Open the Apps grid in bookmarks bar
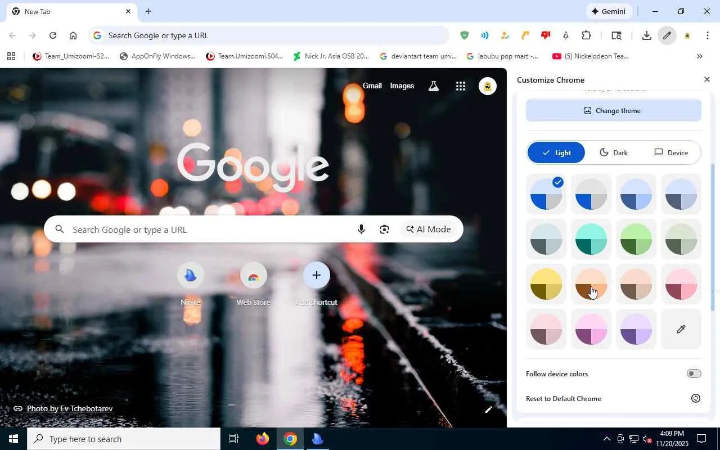The width and height of the screenshot is (720, 450). pos(11,56)
